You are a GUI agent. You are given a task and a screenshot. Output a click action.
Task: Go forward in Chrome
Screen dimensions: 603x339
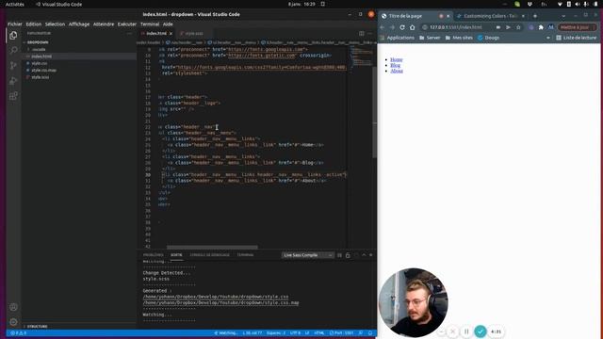392,27
